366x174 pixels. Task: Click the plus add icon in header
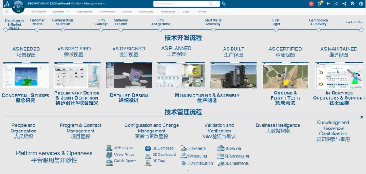tap(328, 4)
